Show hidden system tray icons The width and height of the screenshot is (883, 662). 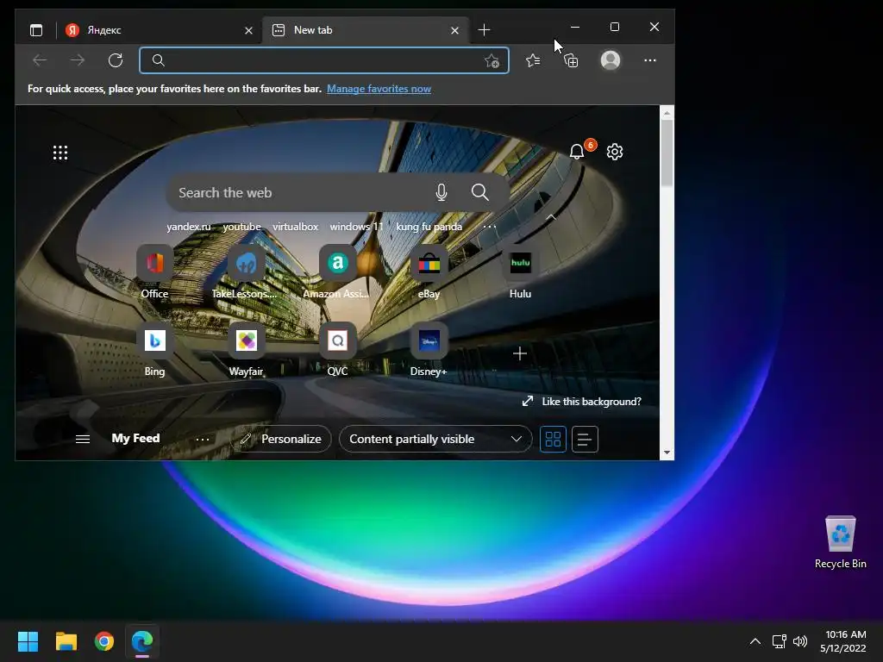[755, 641]
